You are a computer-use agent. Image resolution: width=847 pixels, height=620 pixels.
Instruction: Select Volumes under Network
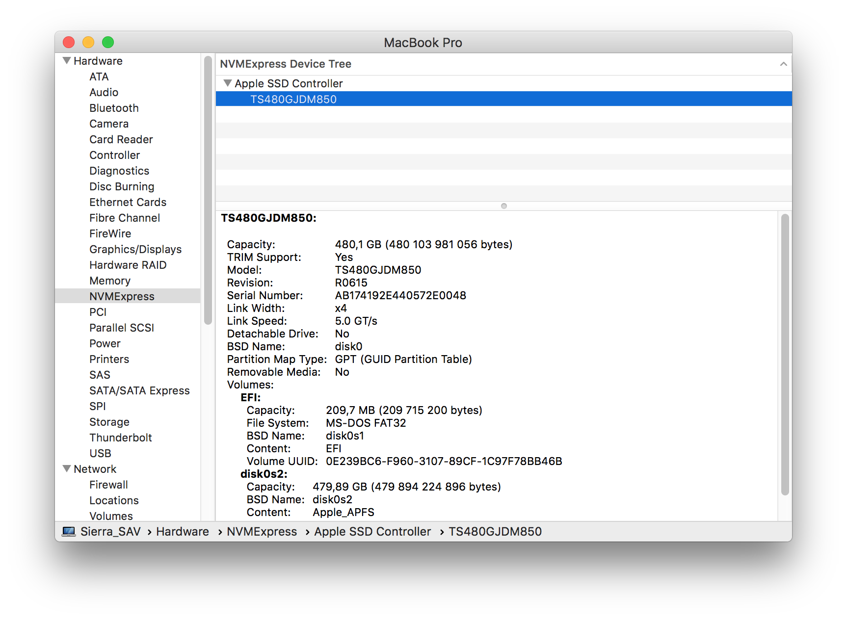tap(111, 516)
